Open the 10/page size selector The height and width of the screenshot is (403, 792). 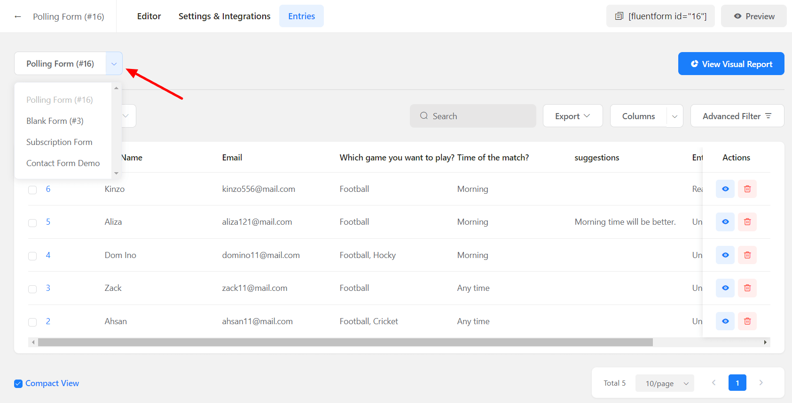pyautogui.click(x=665, y=383)
